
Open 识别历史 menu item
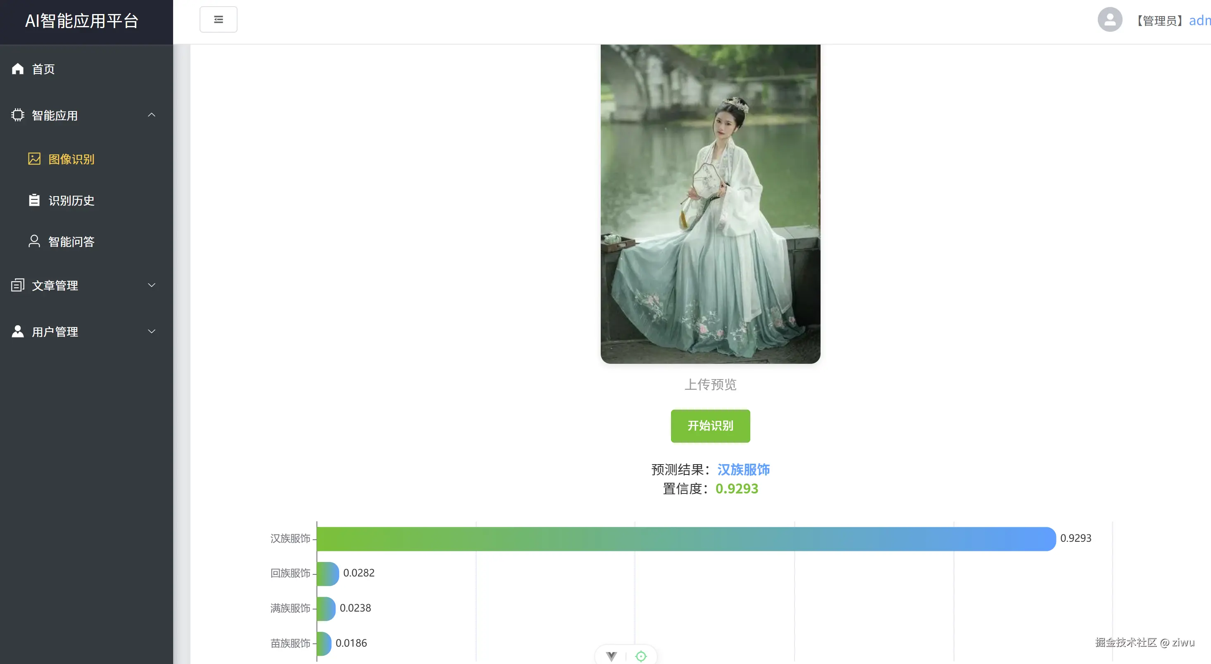[71, 201]
